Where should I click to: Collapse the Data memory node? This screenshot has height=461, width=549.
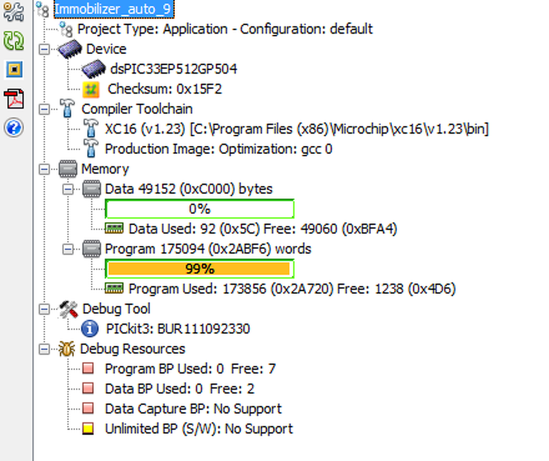68,189
